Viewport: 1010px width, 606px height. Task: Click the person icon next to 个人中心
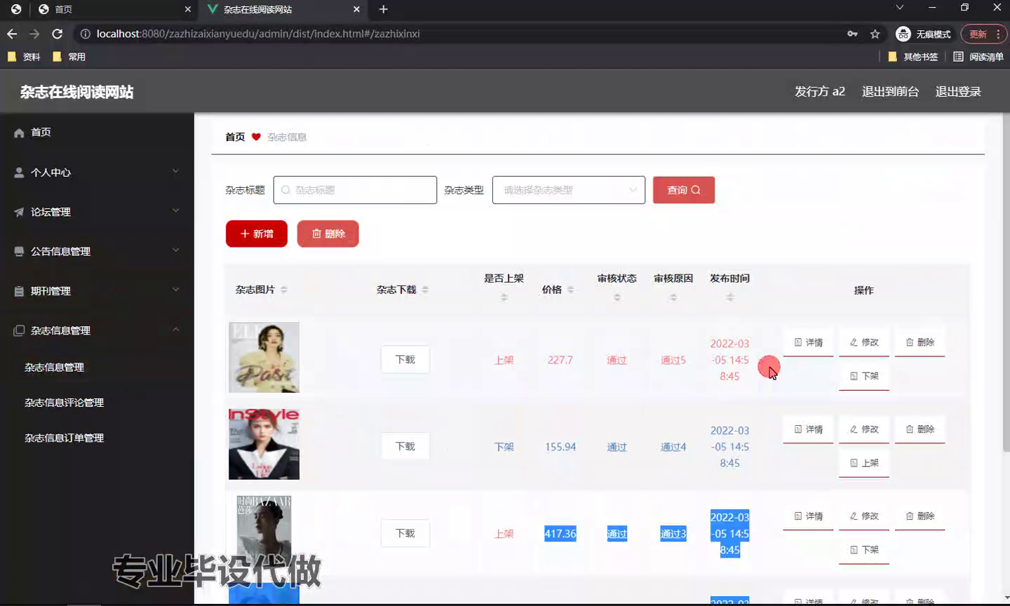[x=19, y=173]
